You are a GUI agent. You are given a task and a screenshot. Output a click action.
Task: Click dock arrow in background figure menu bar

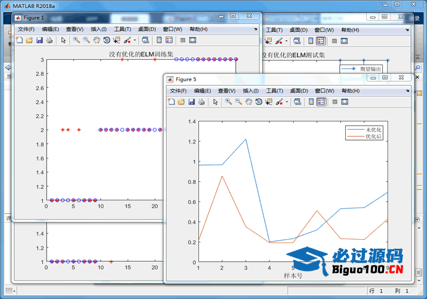tap(407, 30)
